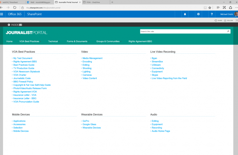Open the Photo/Video/Audio Release Form link
Screen dimensions: 238x155
pyautogui.click(x=30, y=88)
